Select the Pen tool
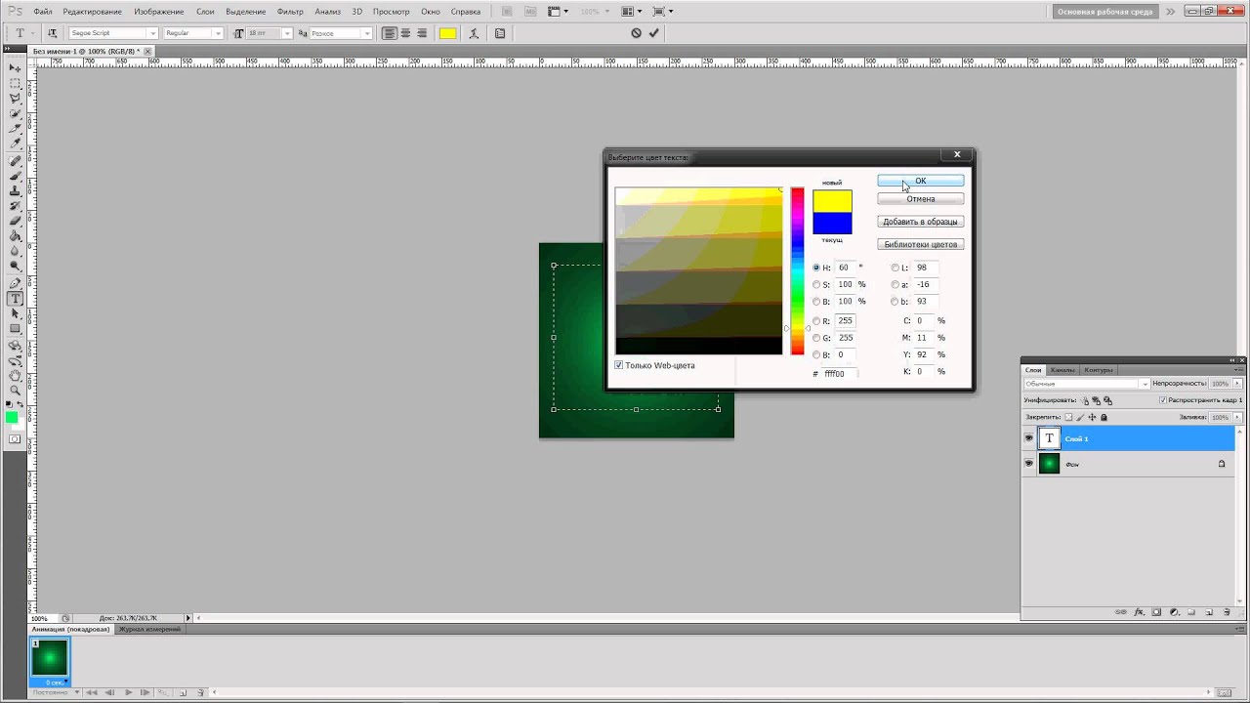 16,283
